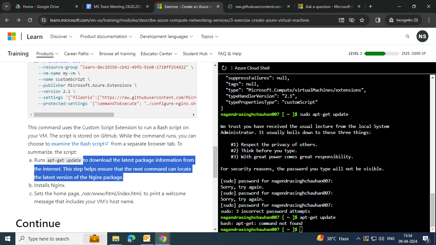Expand the Products dropdown
Viewport: 436px width, 245px height.
coord(48,54)
